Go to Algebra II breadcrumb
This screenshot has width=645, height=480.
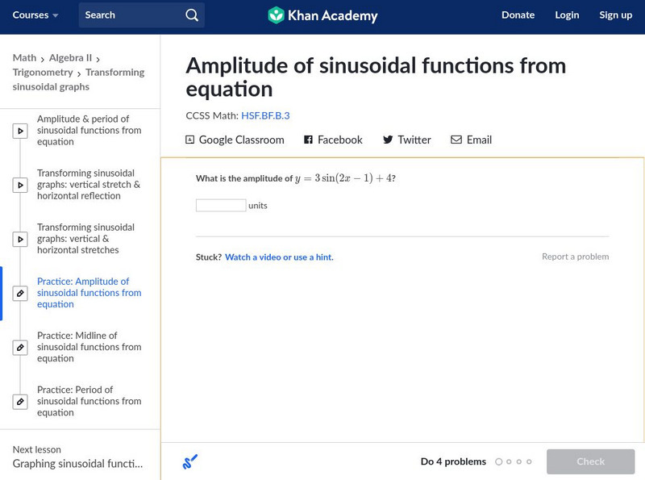70,58
